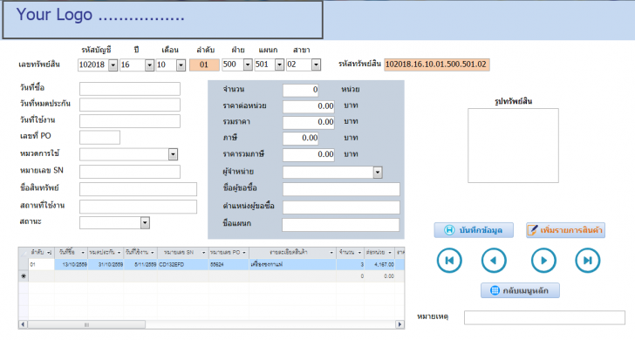Click the new-row asterisk selector
This screenshot has height=340, width=635.
point(24,276)
